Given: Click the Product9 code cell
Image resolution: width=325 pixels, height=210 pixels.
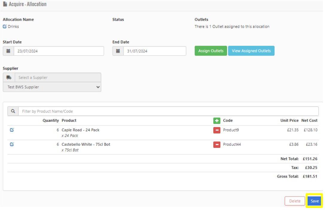Looking at the screenshot, I should (x=231, y=130).
